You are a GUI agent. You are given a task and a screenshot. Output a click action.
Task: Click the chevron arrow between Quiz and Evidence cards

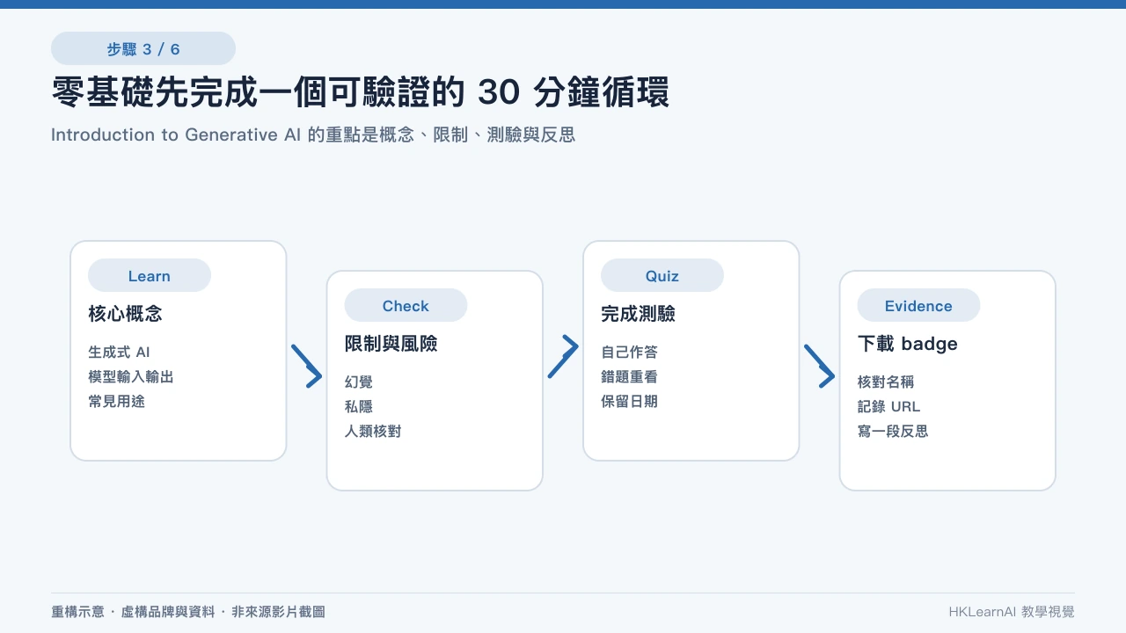pos(819,366)
